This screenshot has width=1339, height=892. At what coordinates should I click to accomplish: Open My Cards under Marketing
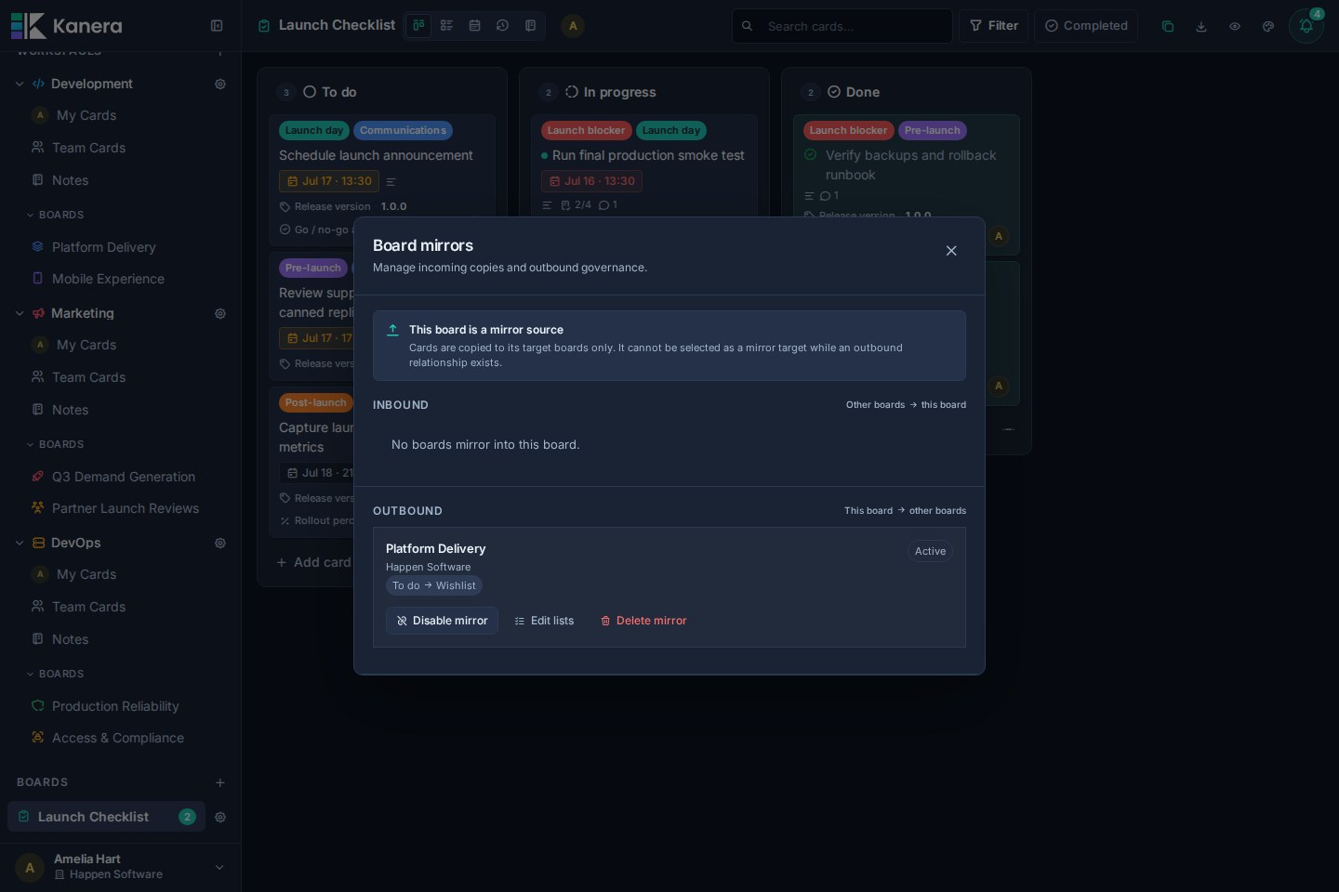point(86,345)
